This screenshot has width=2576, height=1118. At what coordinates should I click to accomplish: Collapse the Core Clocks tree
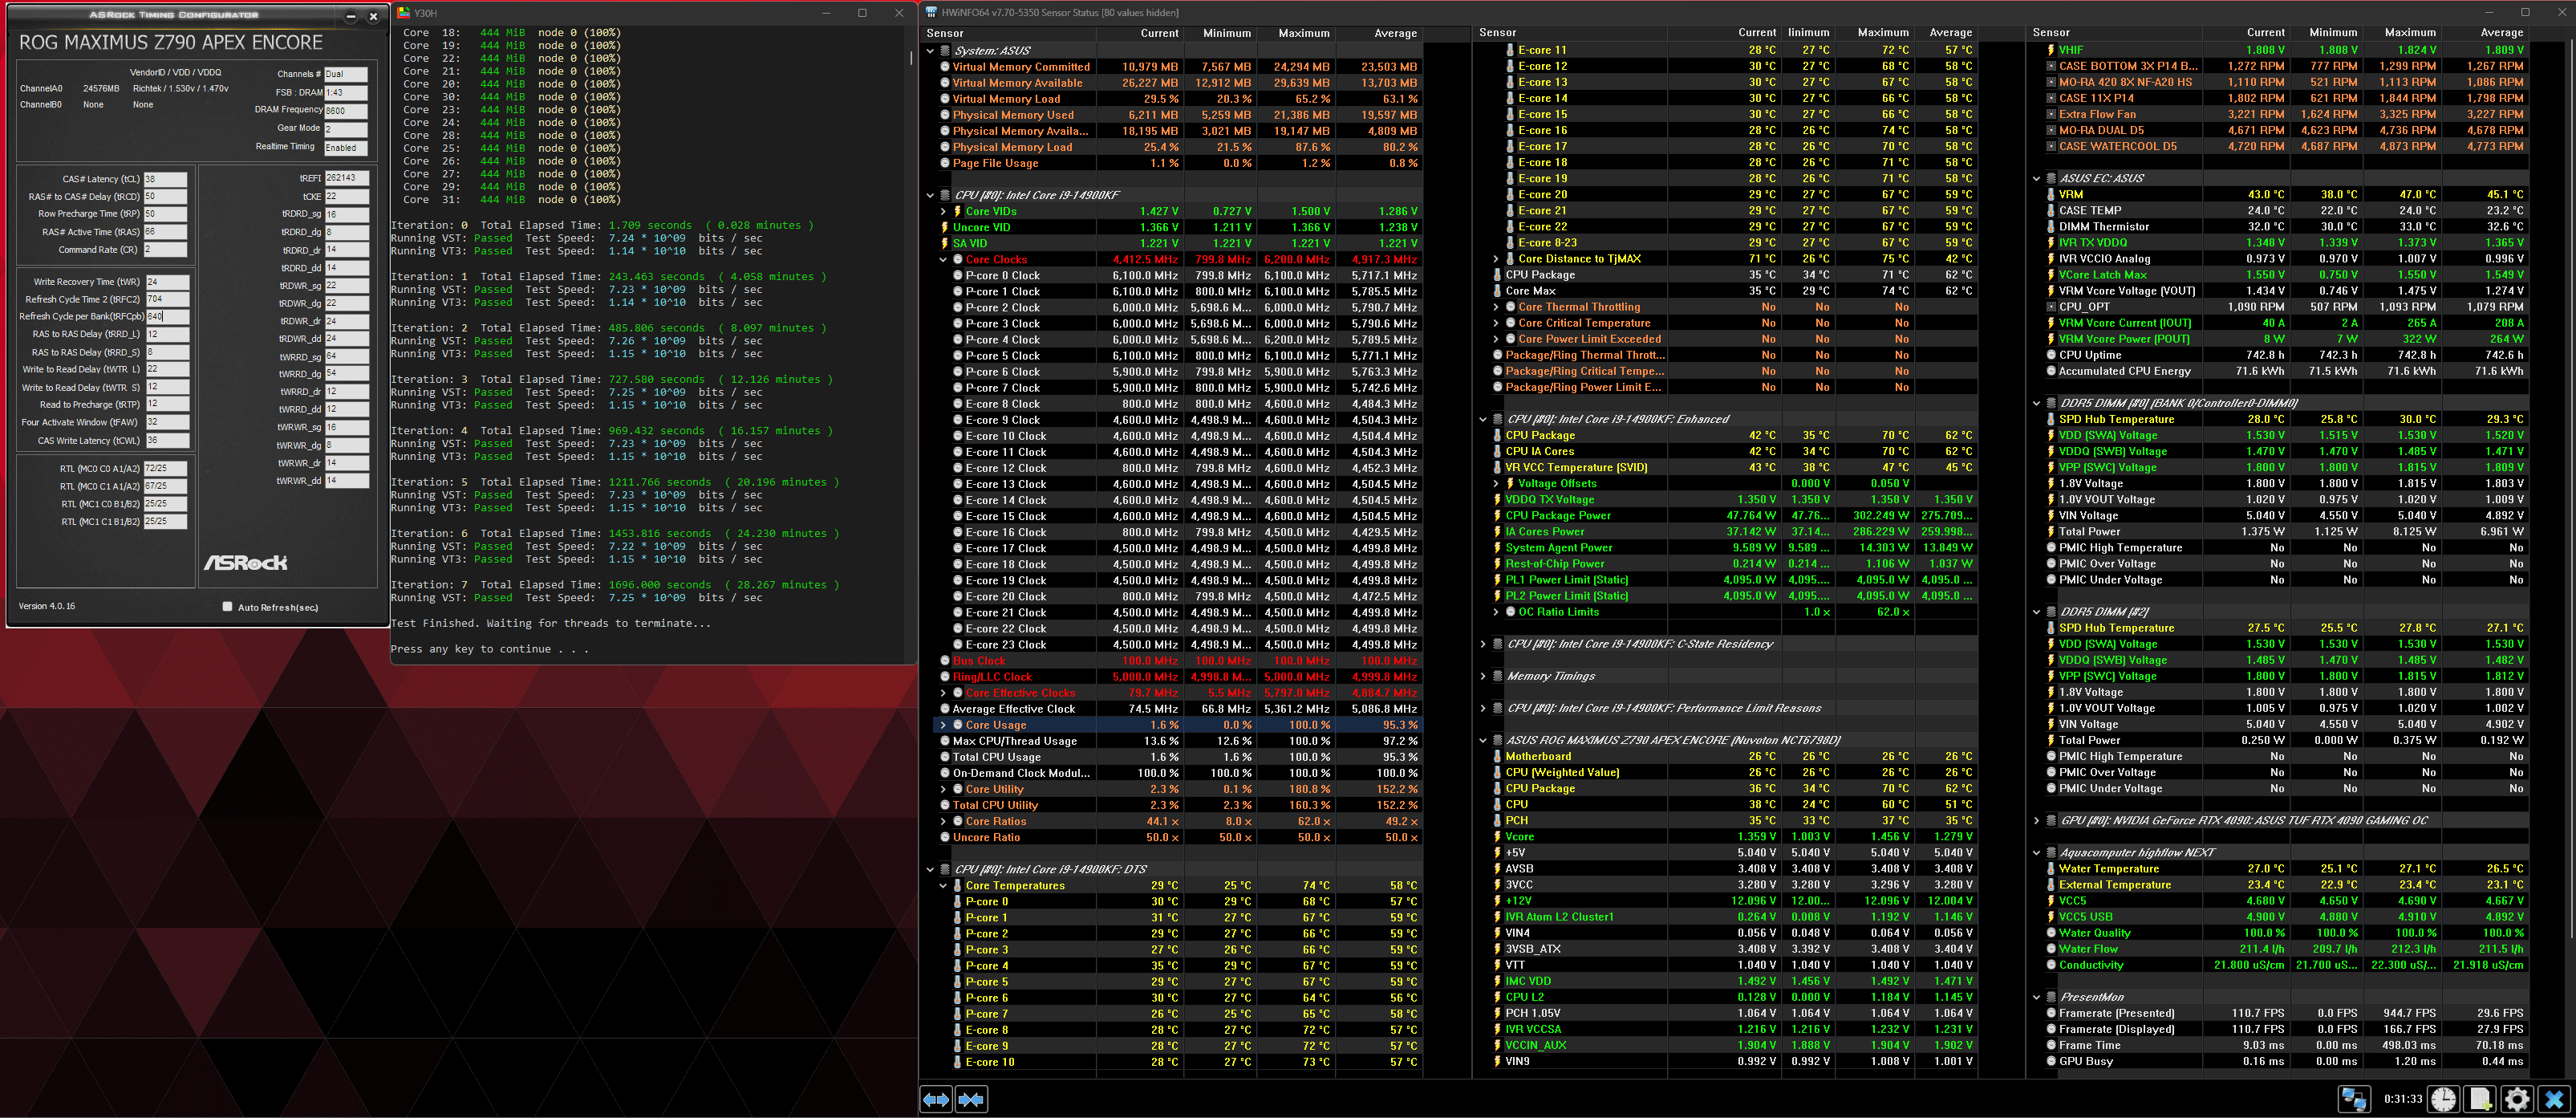point(943,259)
